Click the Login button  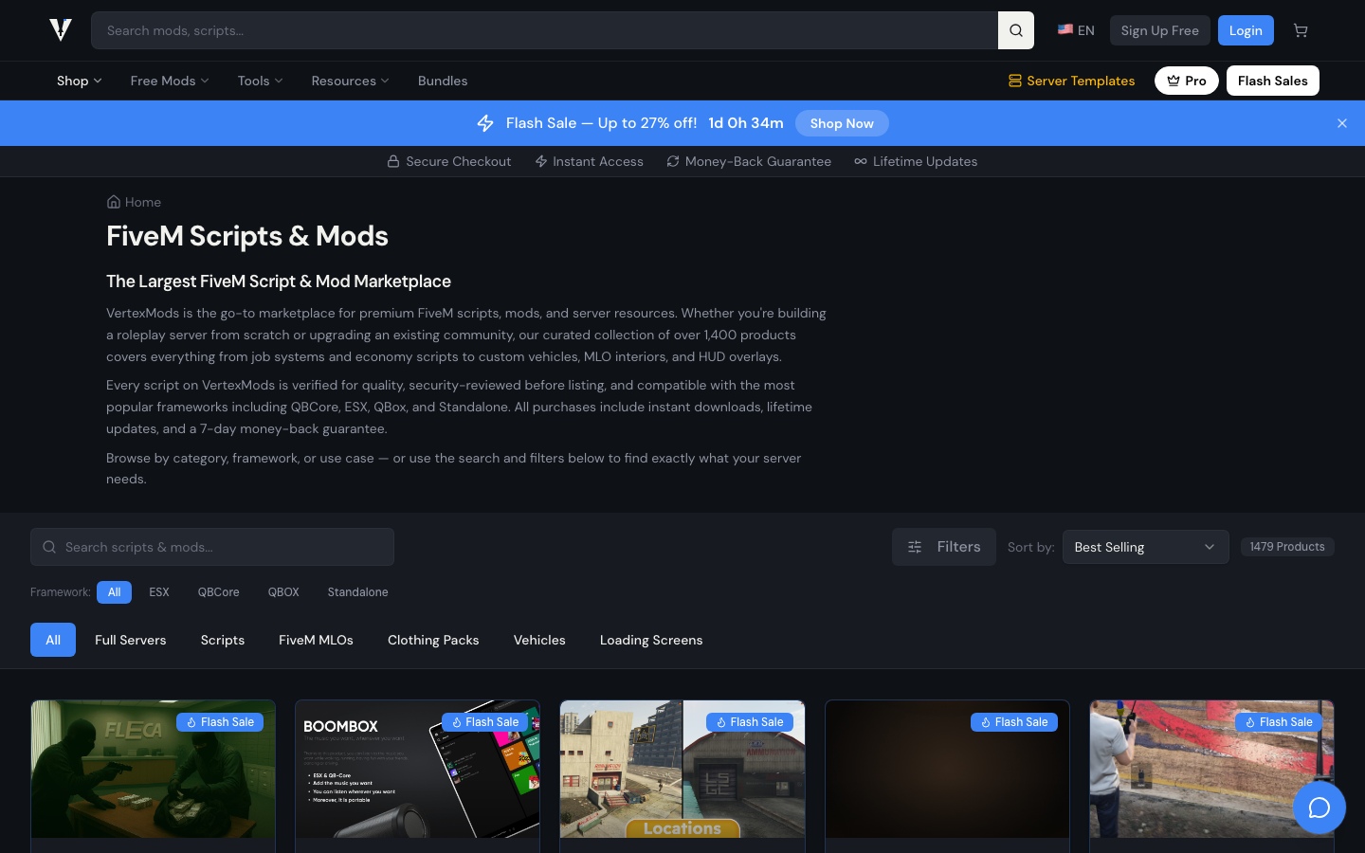(x=1245, y=30)
